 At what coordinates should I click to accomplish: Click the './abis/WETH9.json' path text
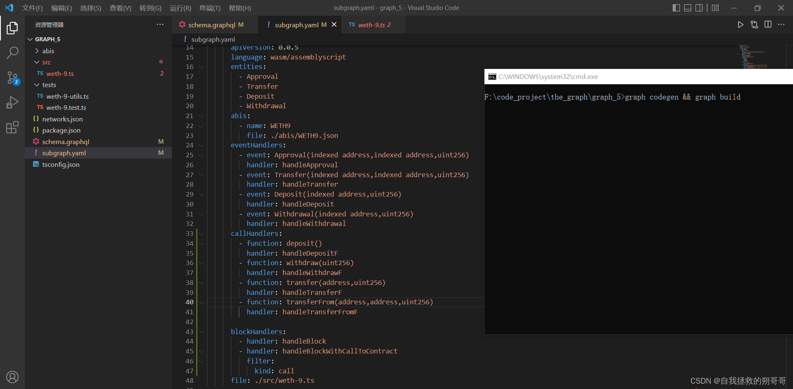click(304, 136)
